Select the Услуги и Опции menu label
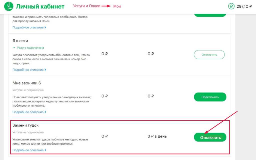The image size is (256, 160). [86, 6]
